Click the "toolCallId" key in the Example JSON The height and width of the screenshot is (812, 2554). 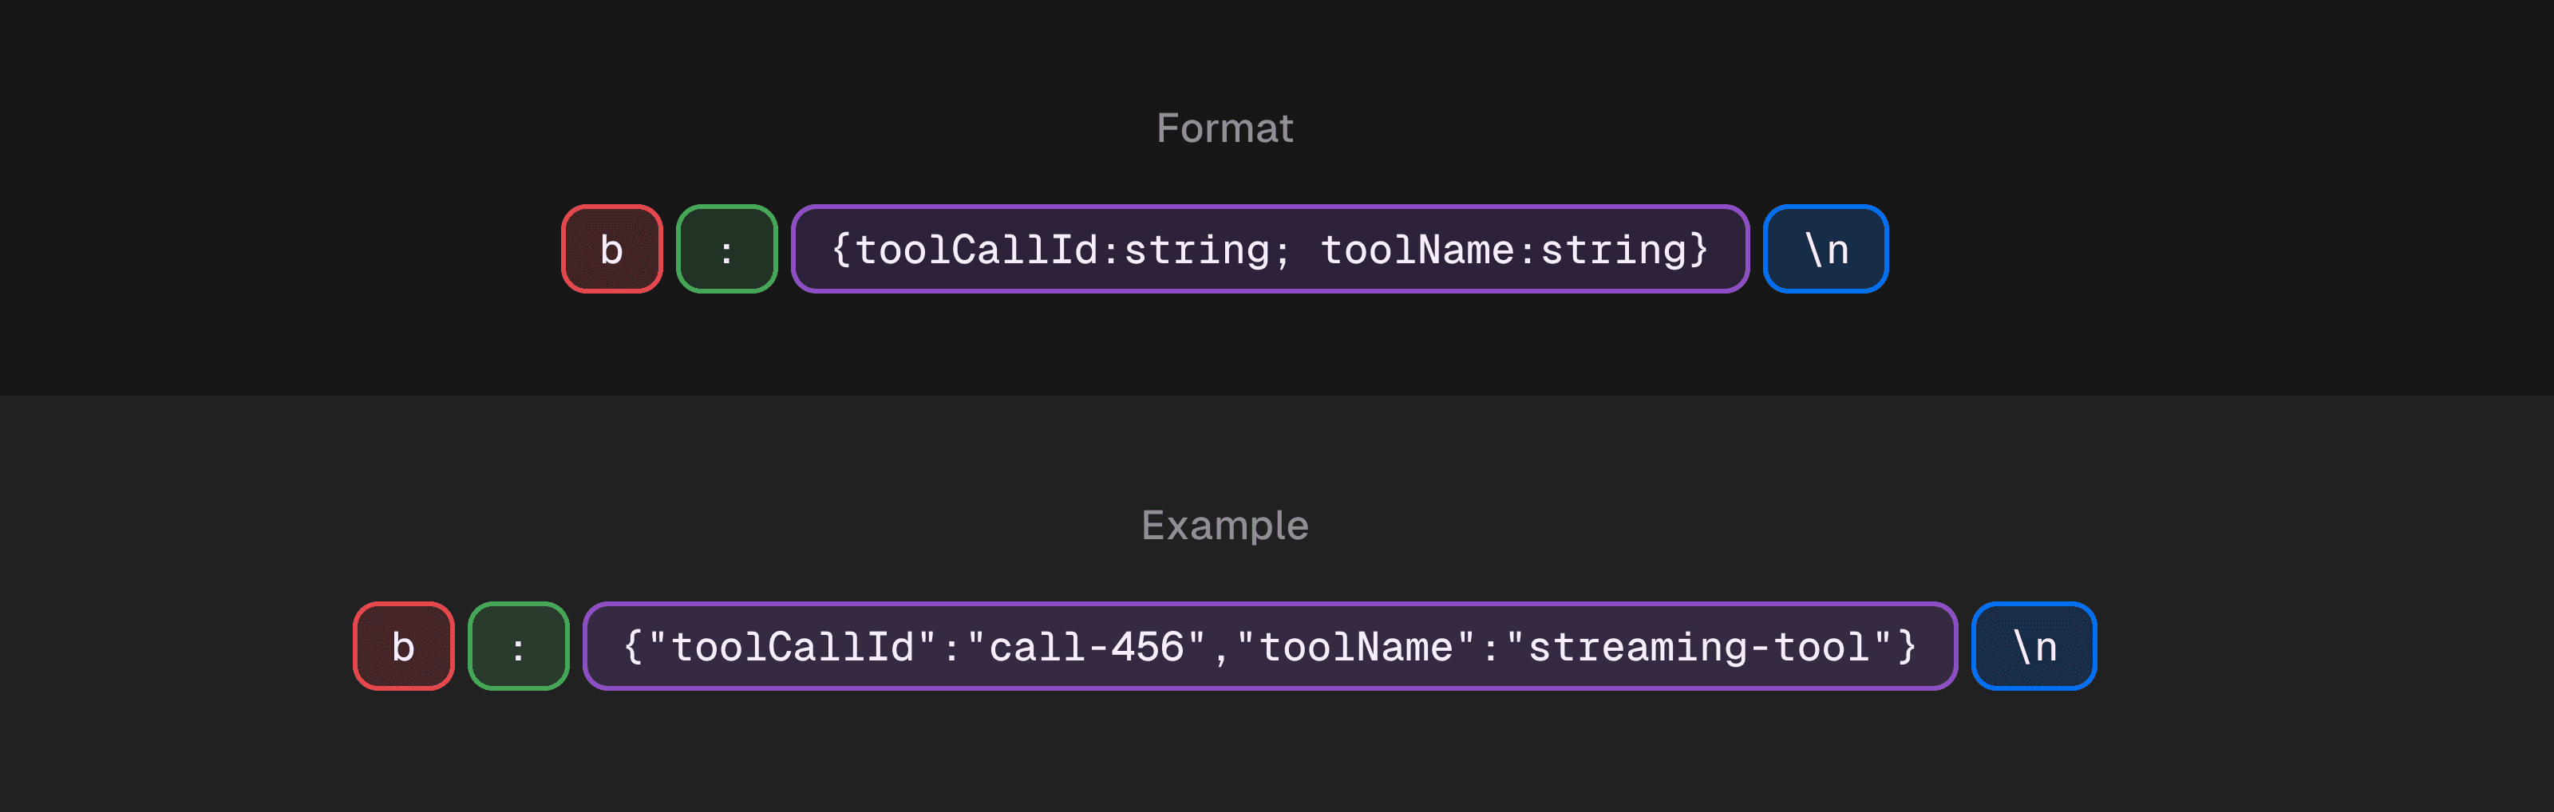[793, 648]
